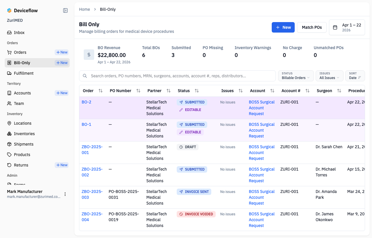The width and height of the screenshot is (372, 238).
Task: Click the EDITABLE badge on BO-1
Action: tap(190, 132)
